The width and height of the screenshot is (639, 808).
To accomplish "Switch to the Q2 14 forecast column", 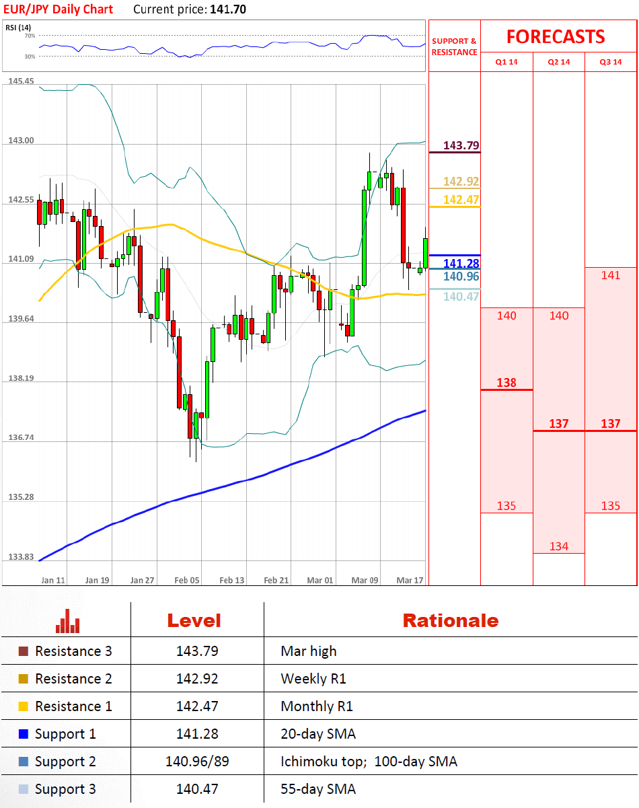I will (559, 62).
